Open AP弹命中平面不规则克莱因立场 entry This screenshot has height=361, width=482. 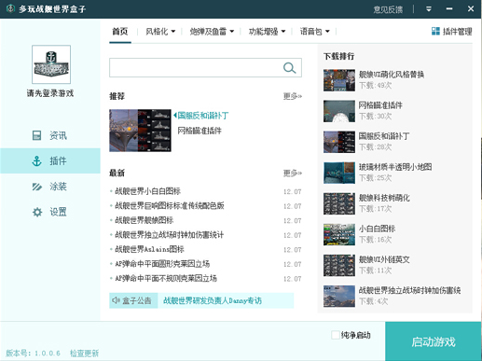(x=166, y=278)
